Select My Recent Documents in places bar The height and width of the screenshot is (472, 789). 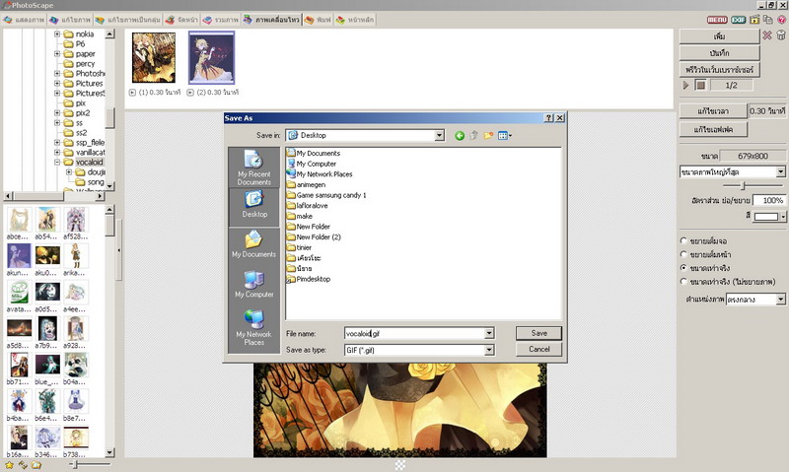tap(254, 168)
